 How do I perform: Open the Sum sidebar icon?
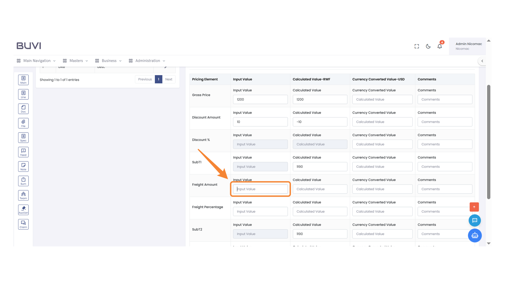23,181
